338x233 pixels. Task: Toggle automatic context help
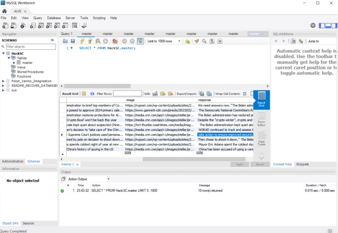coord(301,41)
